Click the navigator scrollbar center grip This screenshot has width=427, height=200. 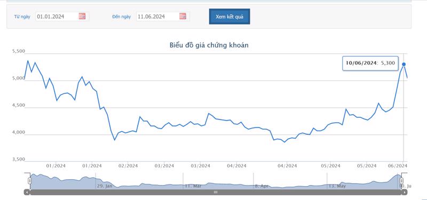216,193
